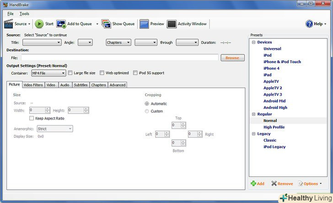This screenshot has height=203, width=333.
Task: Collapse the Regular preset group
Action: coord(253,114)
